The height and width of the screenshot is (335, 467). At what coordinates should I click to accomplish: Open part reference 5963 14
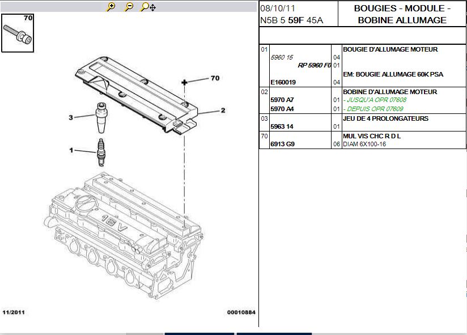282,126
